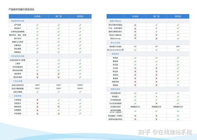Viewport: 197px width, 140px height.
Task: Click the 第三方支持 section heading
Action: click(x=115, y=43)
